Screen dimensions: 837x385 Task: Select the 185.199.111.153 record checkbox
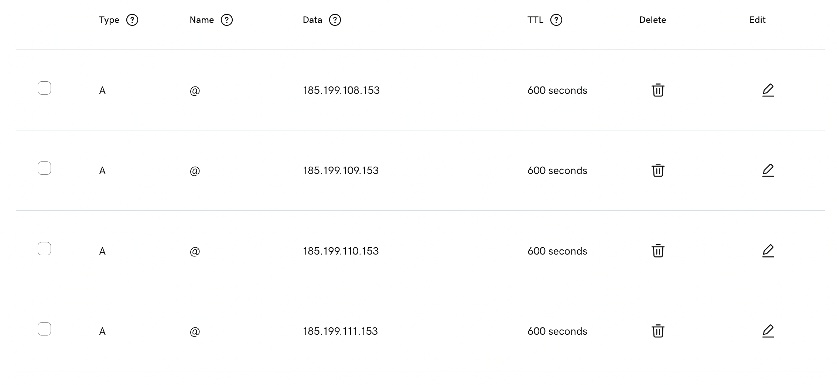click(44, 329)
